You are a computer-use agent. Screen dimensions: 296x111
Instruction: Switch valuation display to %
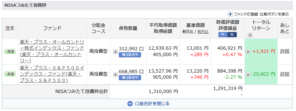point(232,35)
